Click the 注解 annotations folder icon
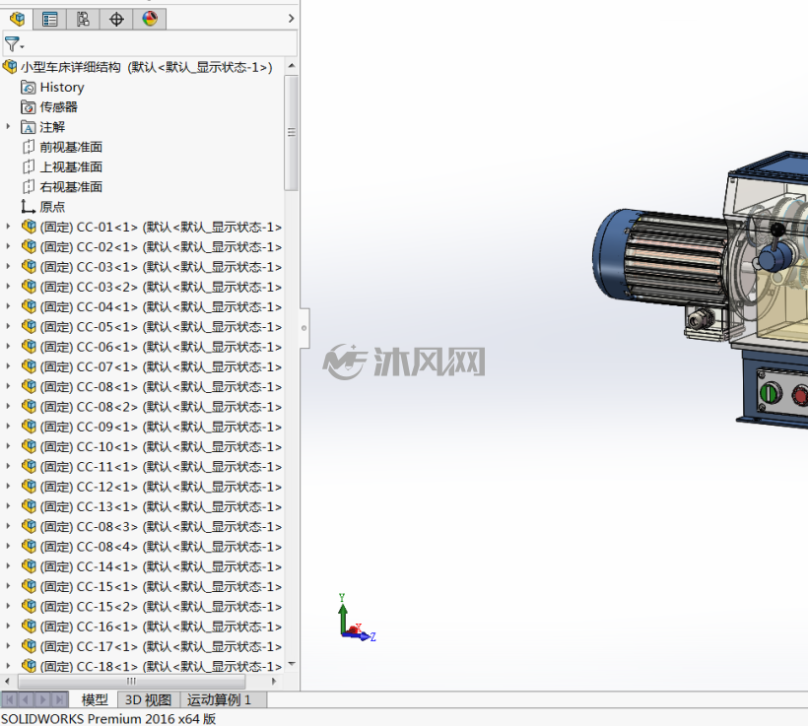 [x=29, y=127]
